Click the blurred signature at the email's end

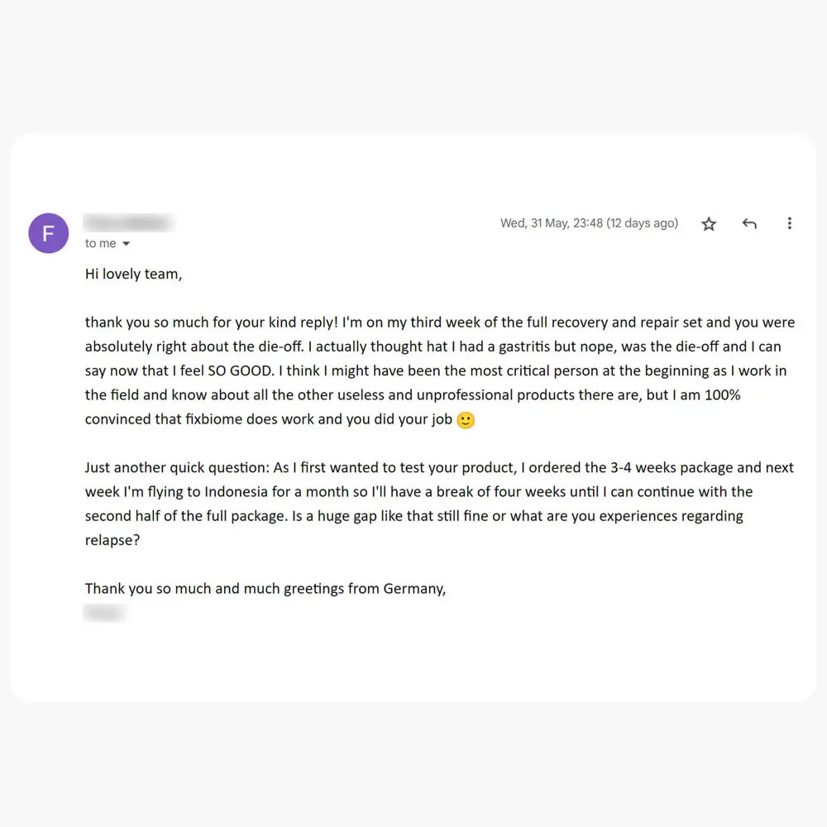104,613
